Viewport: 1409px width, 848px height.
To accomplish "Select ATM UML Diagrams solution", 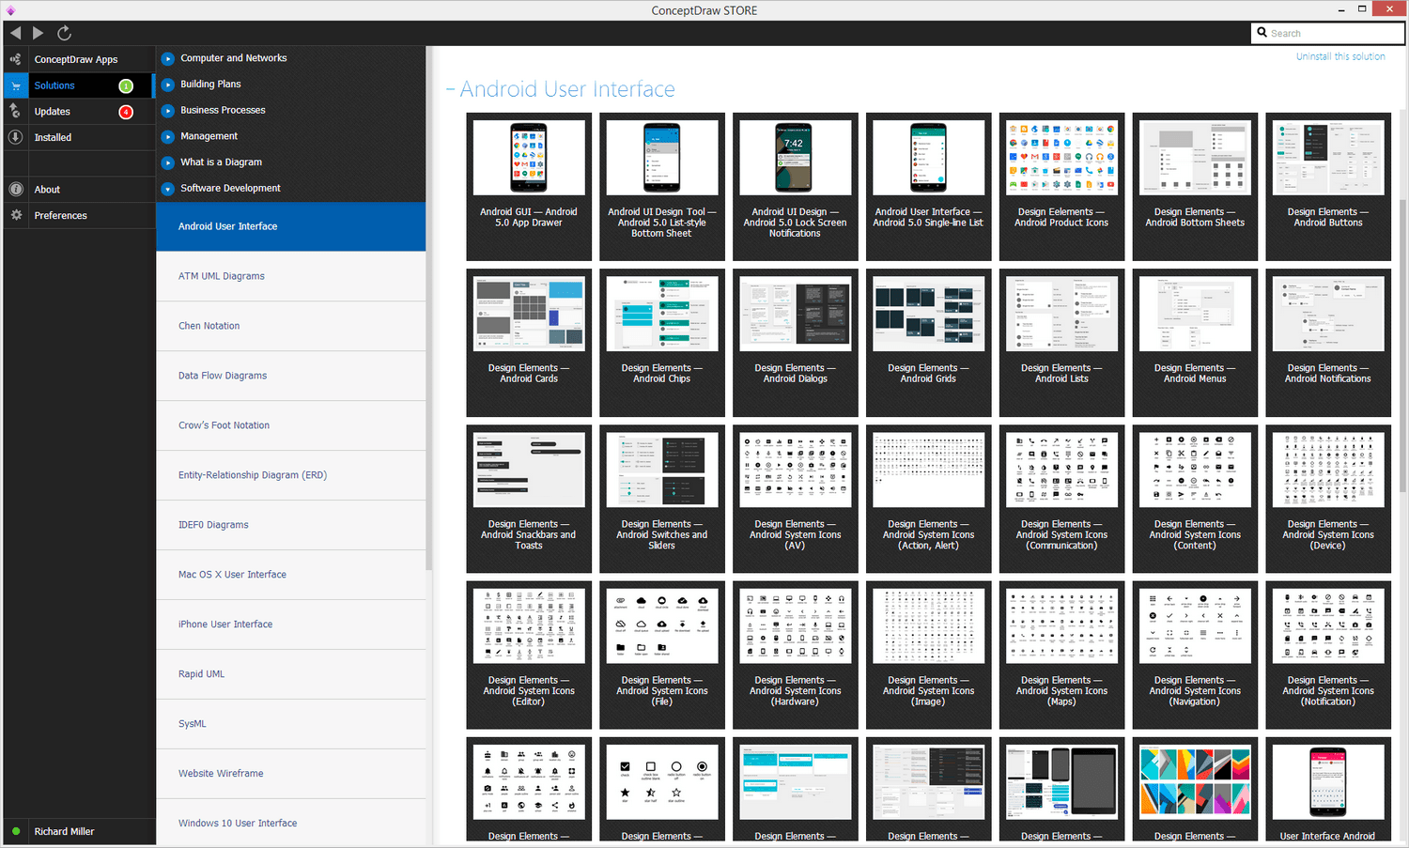I will point(291,276).
